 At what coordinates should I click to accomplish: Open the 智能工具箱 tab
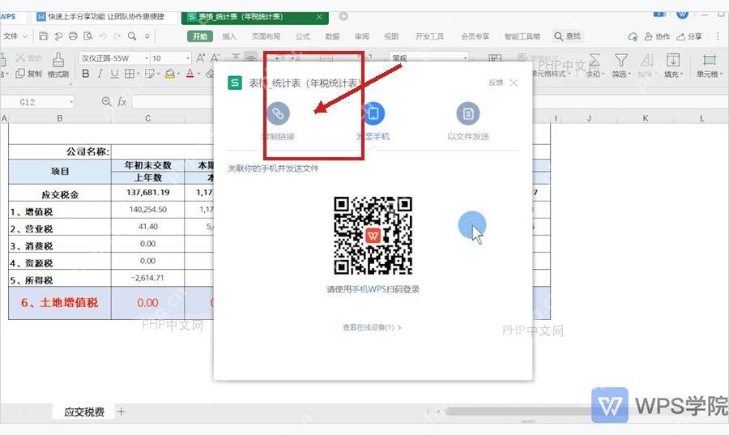tap(522, 36)
